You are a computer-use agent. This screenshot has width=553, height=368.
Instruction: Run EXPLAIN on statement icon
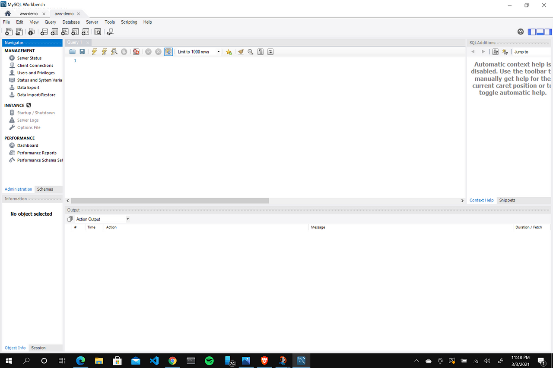(x=114, y=52)
